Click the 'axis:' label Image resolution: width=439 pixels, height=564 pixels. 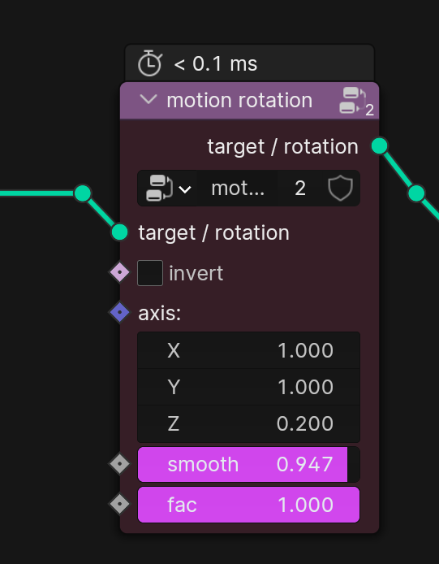click(160, 314)
